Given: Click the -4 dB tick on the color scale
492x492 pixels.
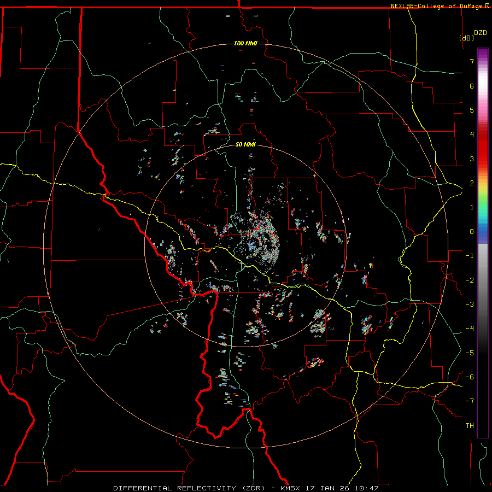Looking at the screenshot, I should point(470,329).
